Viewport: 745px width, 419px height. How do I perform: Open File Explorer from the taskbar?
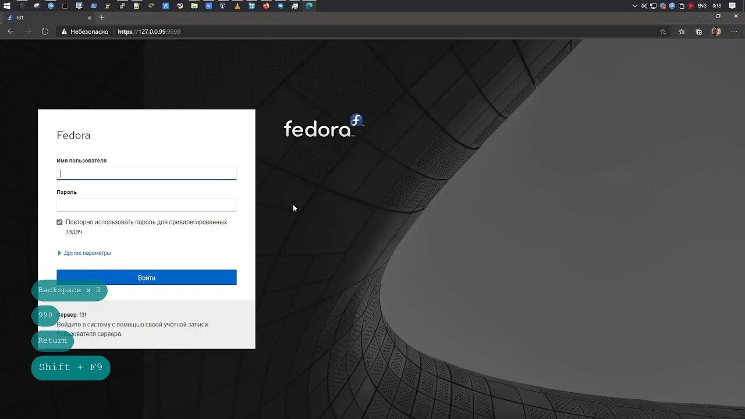(x=194, y=6)
